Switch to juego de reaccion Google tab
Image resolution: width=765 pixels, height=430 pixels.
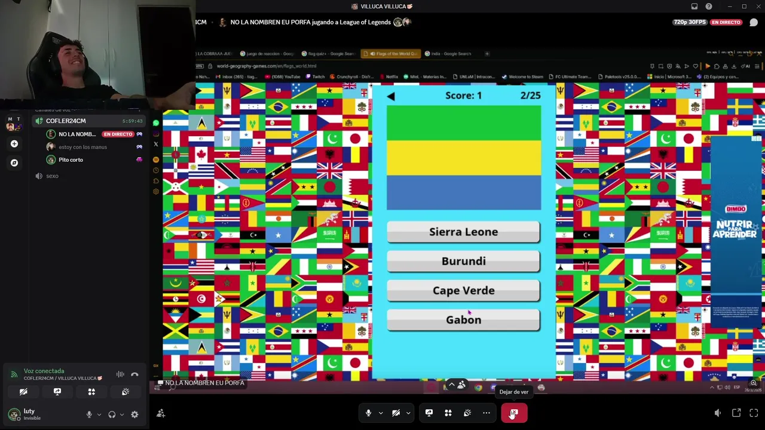coord(267,54)
